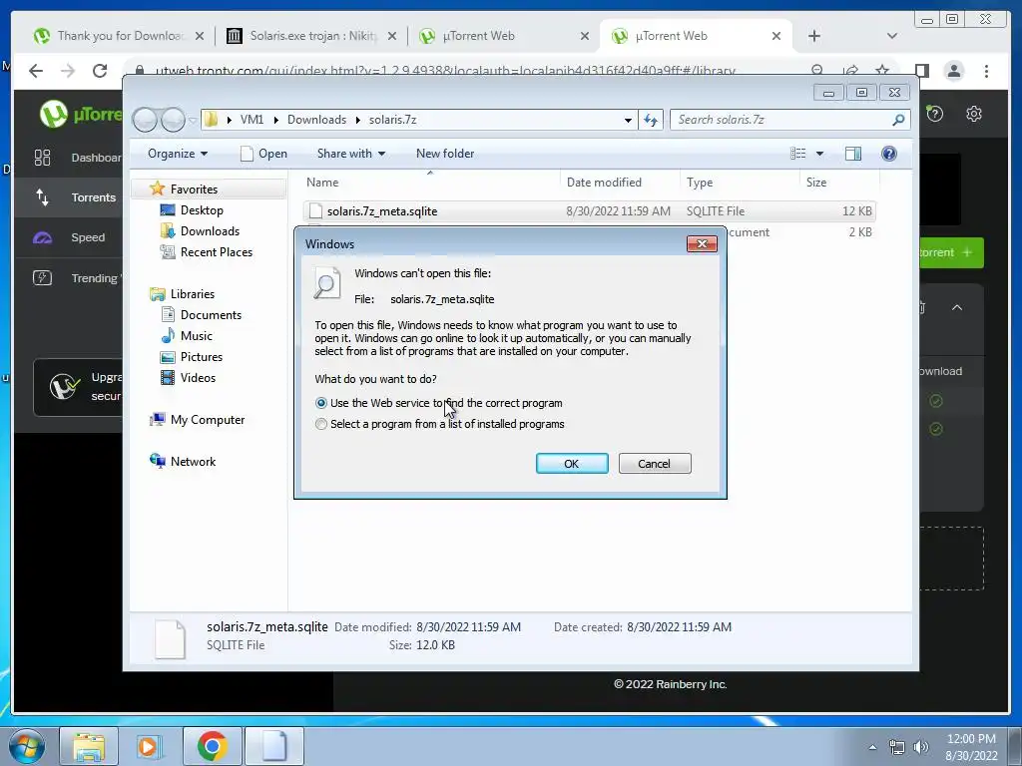Open Explorer help icon
The image size is (1022, 766).
(889, 154)
